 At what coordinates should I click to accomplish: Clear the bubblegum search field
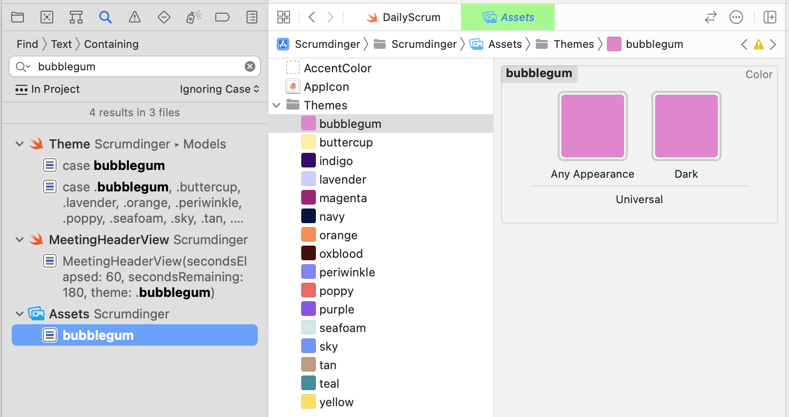click(250, 66)
